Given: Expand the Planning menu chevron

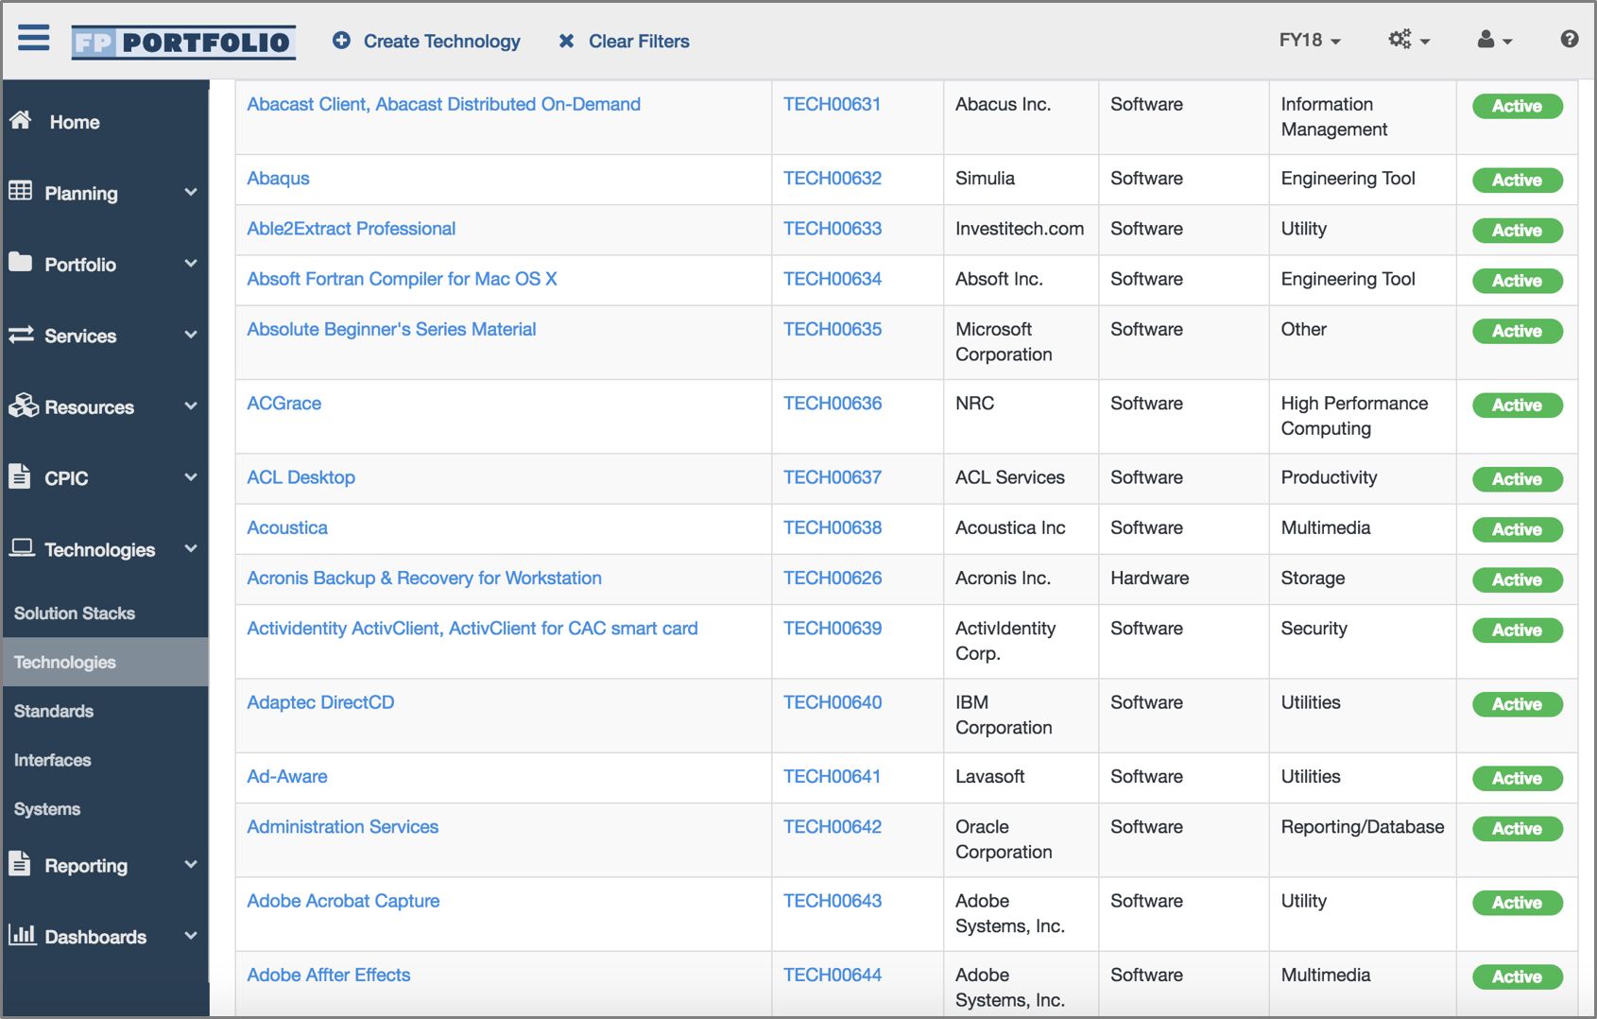Looking at the screenshot, I should coord(191,192).
